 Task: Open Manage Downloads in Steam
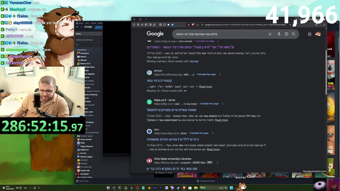point(206,181)
